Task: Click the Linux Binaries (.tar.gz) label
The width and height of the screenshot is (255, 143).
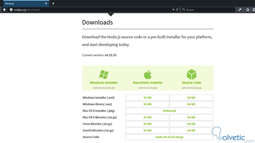Action: click(x=97, y=124)
